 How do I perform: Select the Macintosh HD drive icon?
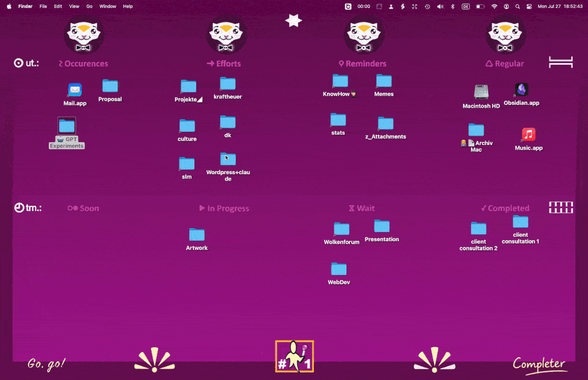pos(481,92)
